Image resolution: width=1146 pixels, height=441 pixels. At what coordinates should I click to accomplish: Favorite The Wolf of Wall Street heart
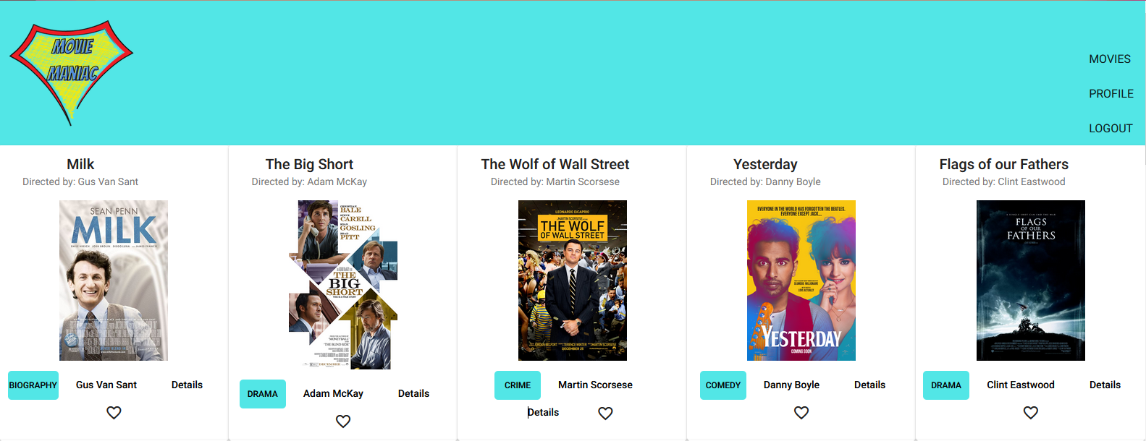[x=606, y=413]
